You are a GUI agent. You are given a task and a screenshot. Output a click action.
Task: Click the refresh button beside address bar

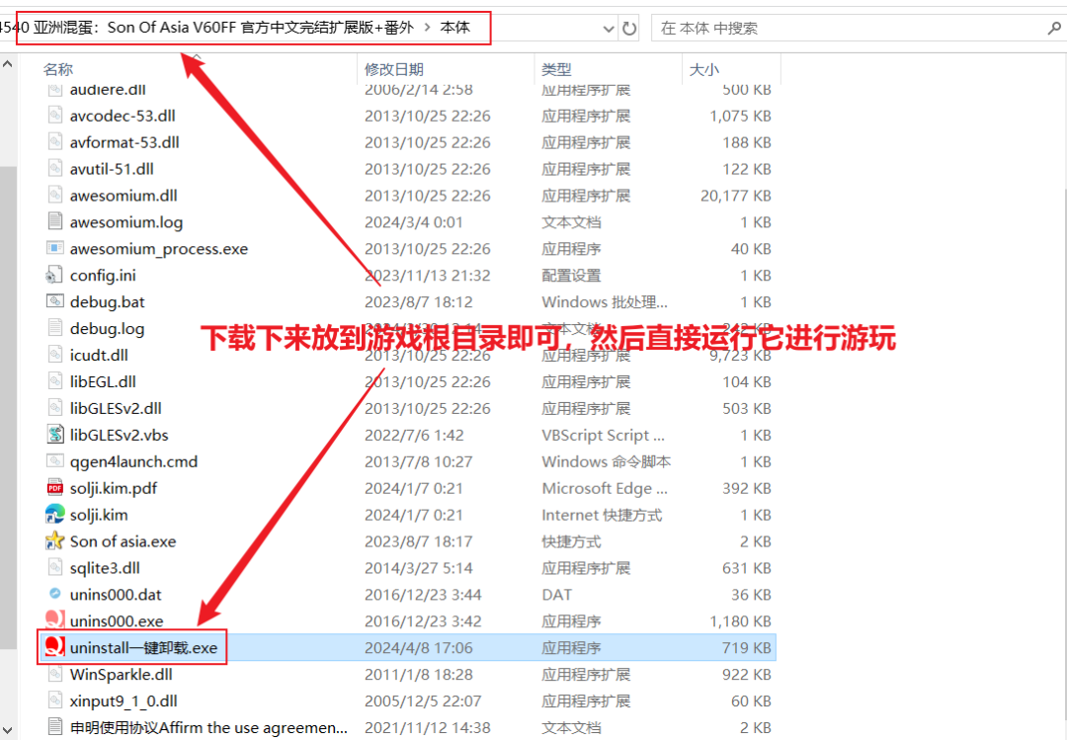pyautogui.click(x=629, y=29)
